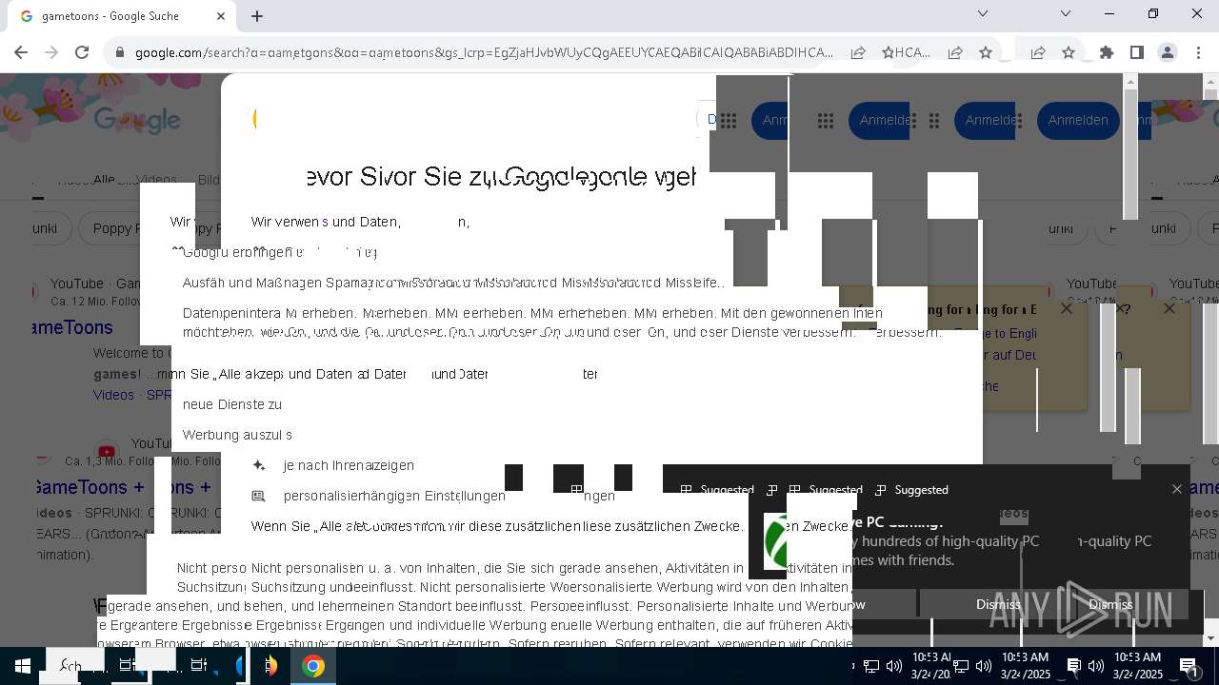Open the 'Videos' search tab below the Google logo
Image resolution: width=1219 pixels, height=685 pixels.
point(156,180)
